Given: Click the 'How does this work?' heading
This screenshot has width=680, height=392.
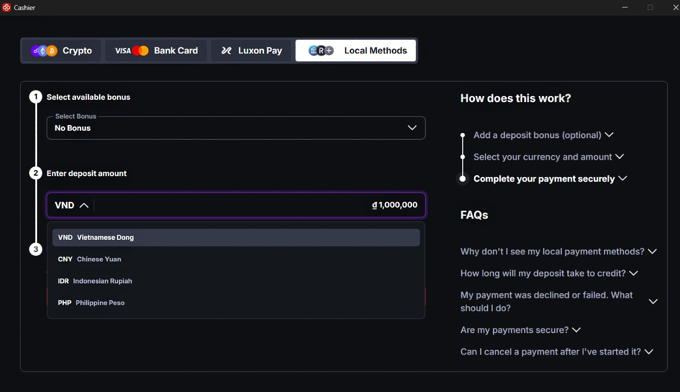Looking at the screenshot, I should (515, 98).
